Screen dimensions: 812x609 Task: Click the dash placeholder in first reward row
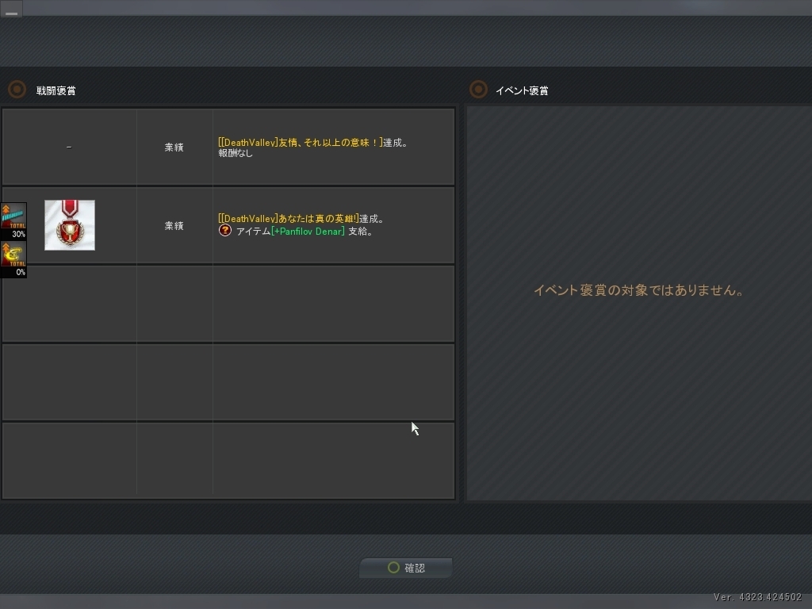[x=69, y=147]
